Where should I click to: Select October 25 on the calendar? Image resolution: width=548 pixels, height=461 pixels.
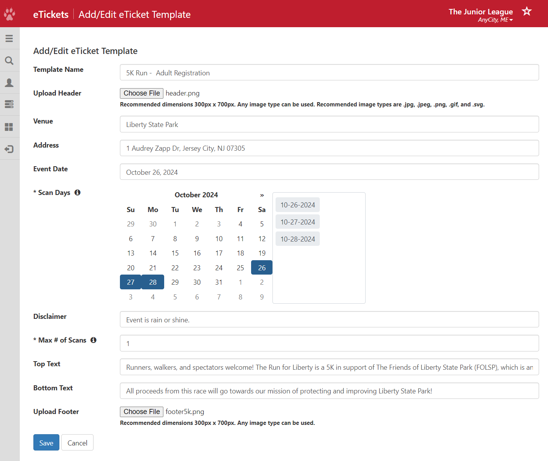240,268
